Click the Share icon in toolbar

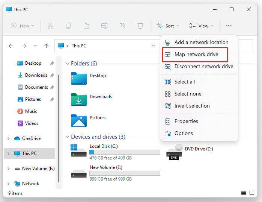pos(122,26)
